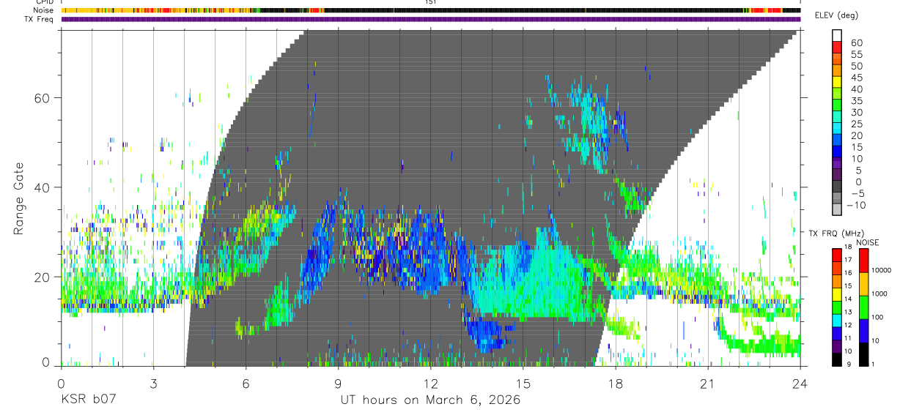Click the blue 10–100 NOISE color segment
Image resolution: width=900 pixels, height=415 pixels.
[x=864, y=330]
